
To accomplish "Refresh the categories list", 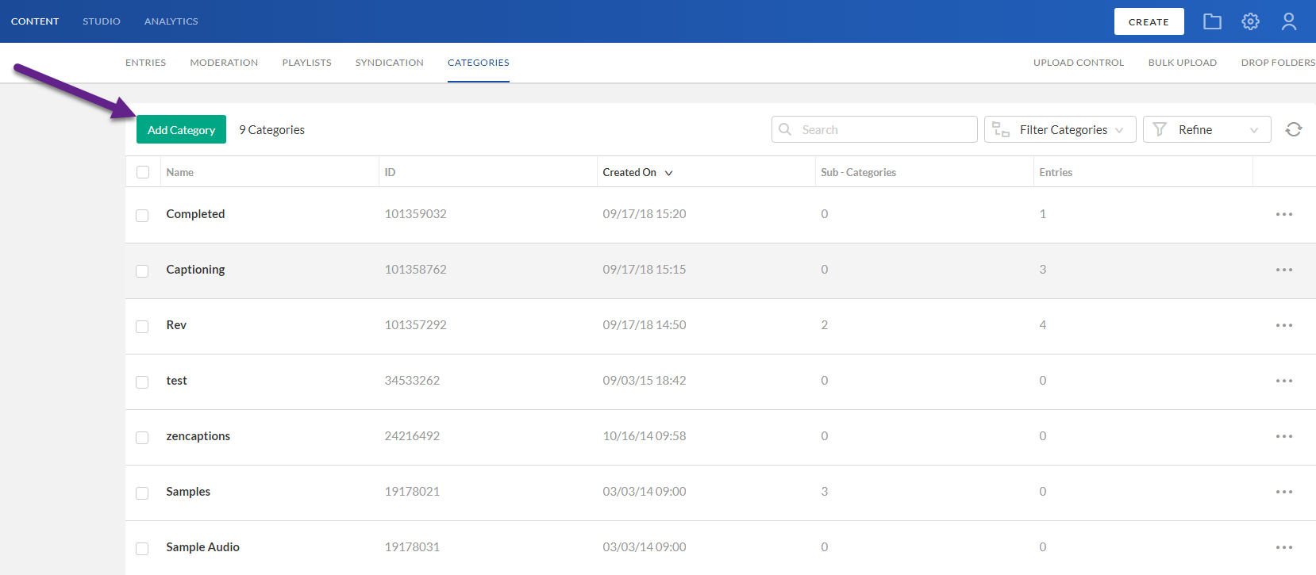I will [1294, 129].
